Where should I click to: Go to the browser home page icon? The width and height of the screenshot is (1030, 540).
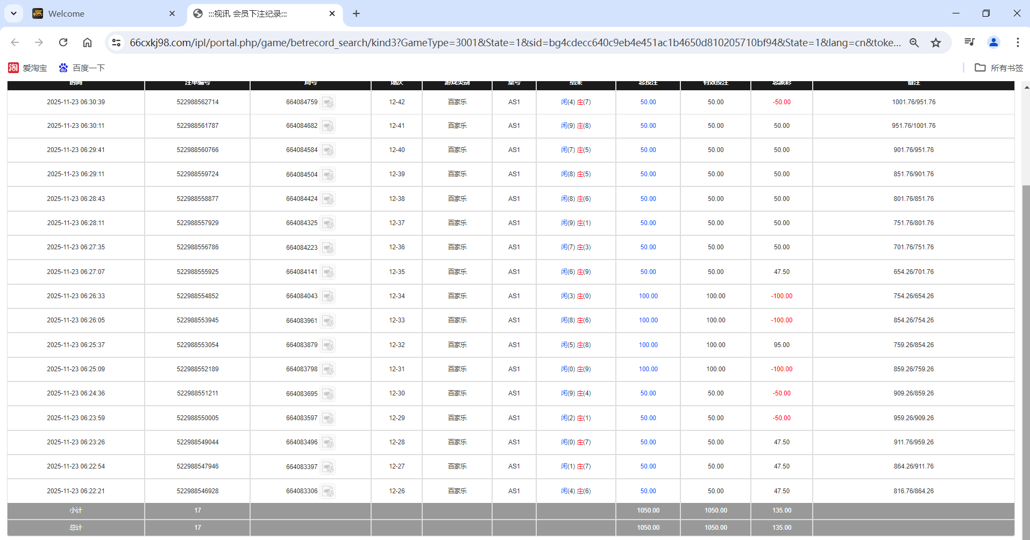[87, 42]
